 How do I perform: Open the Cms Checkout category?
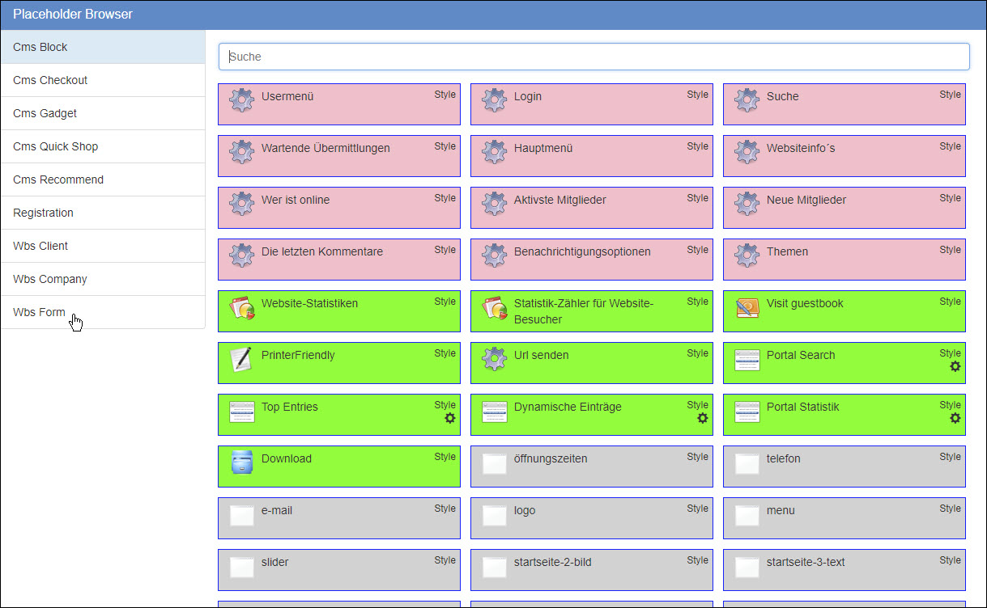click(x=103, y=80)
